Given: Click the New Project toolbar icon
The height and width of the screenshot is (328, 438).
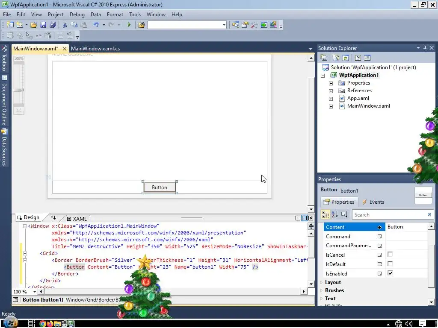Looking at the screenshot, I should click(10, 25).
